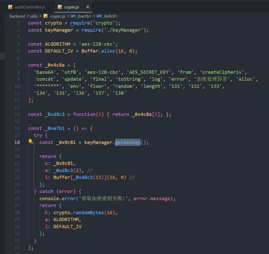Click the '********' string on line 10

48,86
